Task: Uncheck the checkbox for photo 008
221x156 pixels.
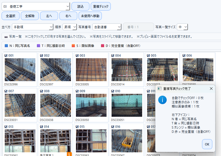Action: click(41, 91)
